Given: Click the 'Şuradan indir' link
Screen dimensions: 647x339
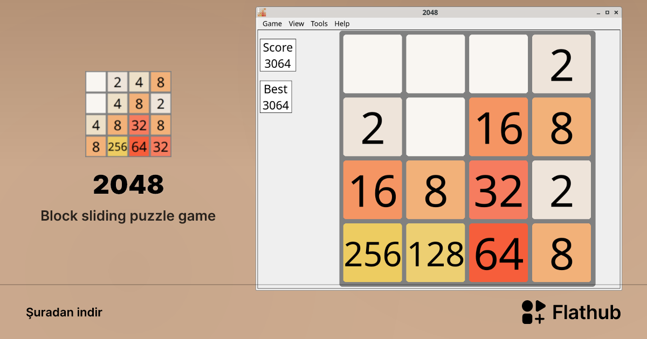Looking at the screenshot, I should (x=64, y=312).
